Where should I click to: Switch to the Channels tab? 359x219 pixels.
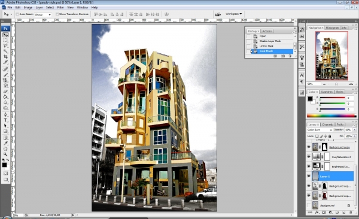327,124
